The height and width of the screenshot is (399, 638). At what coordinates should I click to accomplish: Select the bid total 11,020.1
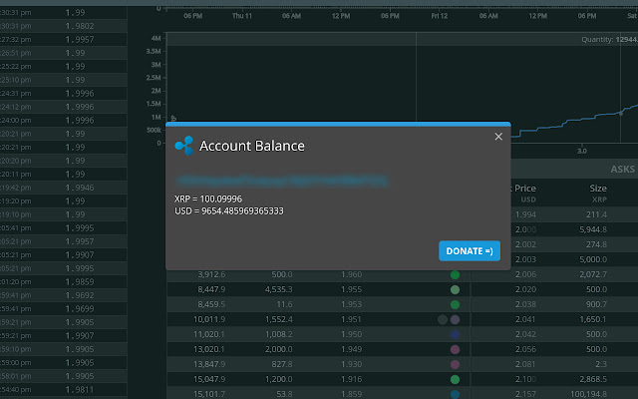tap(209, 334)
